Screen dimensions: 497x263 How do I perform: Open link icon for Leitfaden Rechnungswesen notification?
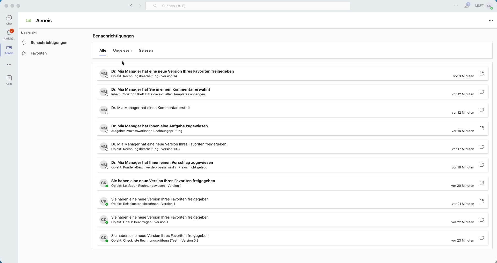point(481,183)
